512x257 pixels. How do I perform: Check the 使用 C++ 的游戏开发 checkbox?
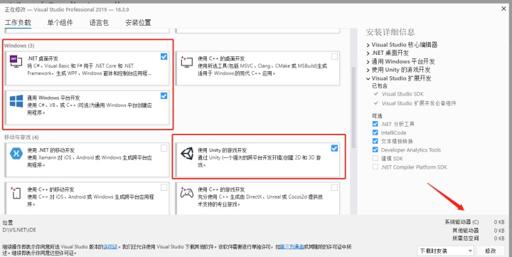pyautogui.click(x=334, y=187)
